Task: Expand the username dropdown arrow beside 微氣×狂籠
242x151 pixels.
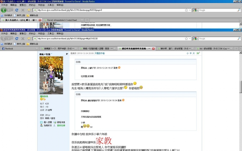Action: [51, 54]
